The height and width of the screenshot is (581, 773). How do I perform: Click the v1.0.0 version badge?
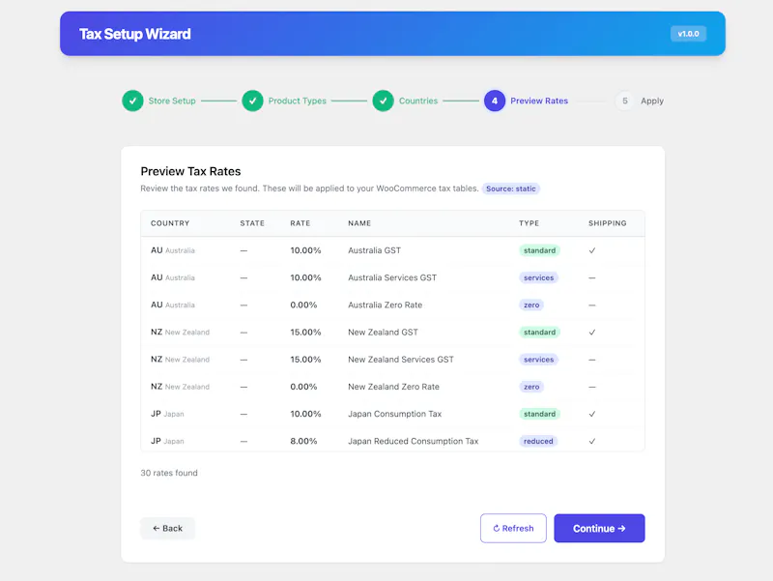[688, 34]
